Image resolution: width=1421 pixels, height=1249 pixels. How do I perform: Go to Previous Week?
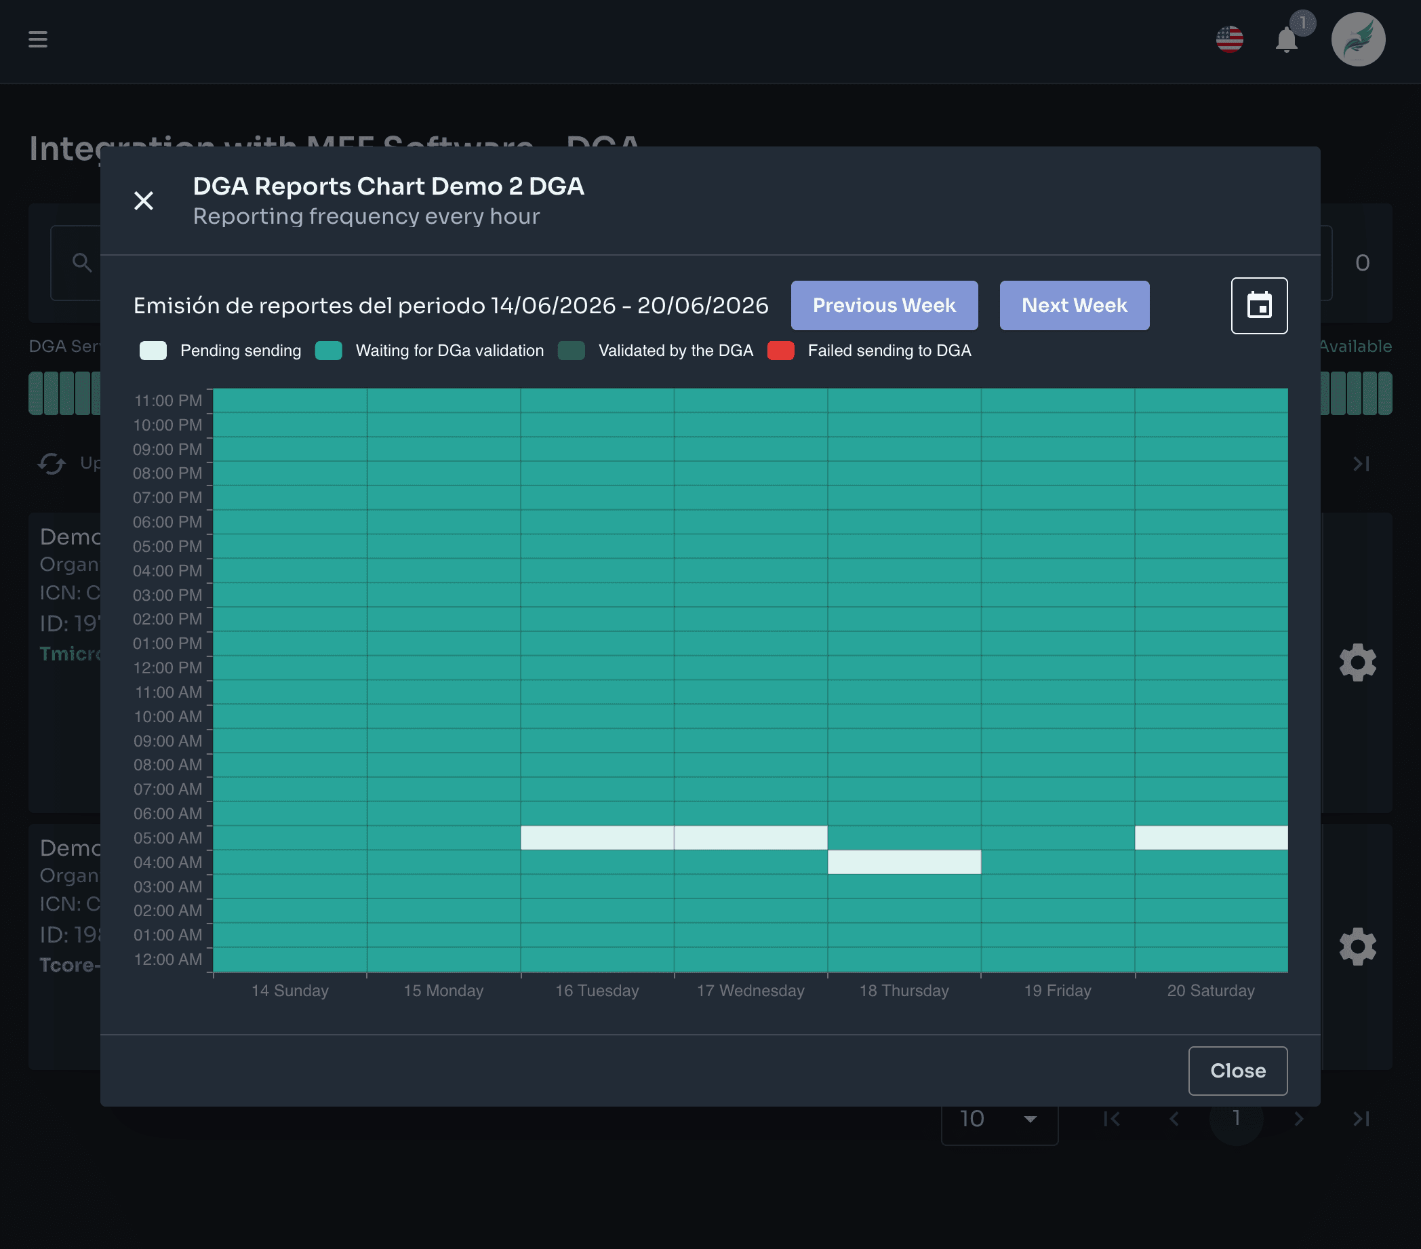pos(883,305)
